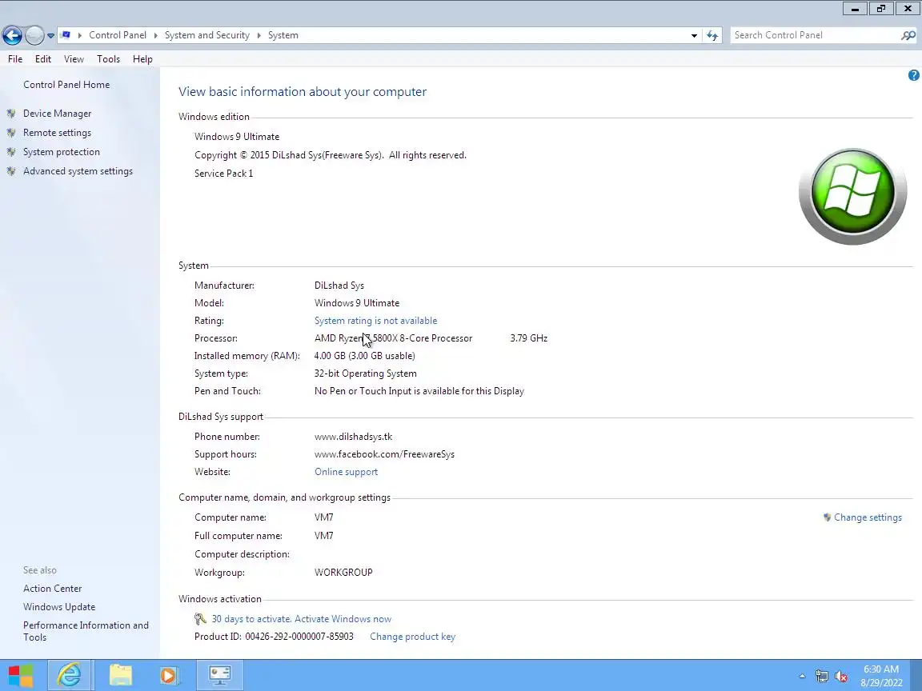Open the clock showing 6:30 AM
The image size is (922, 691).
(x=881, y=676)
